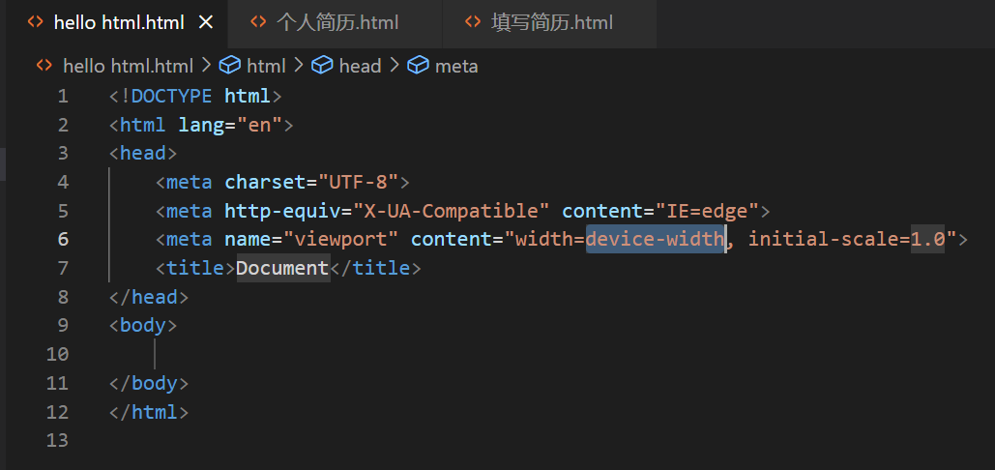Click initial-scale=1.0 on line 6
Screen dimensions: 995x470
(846, 239)
